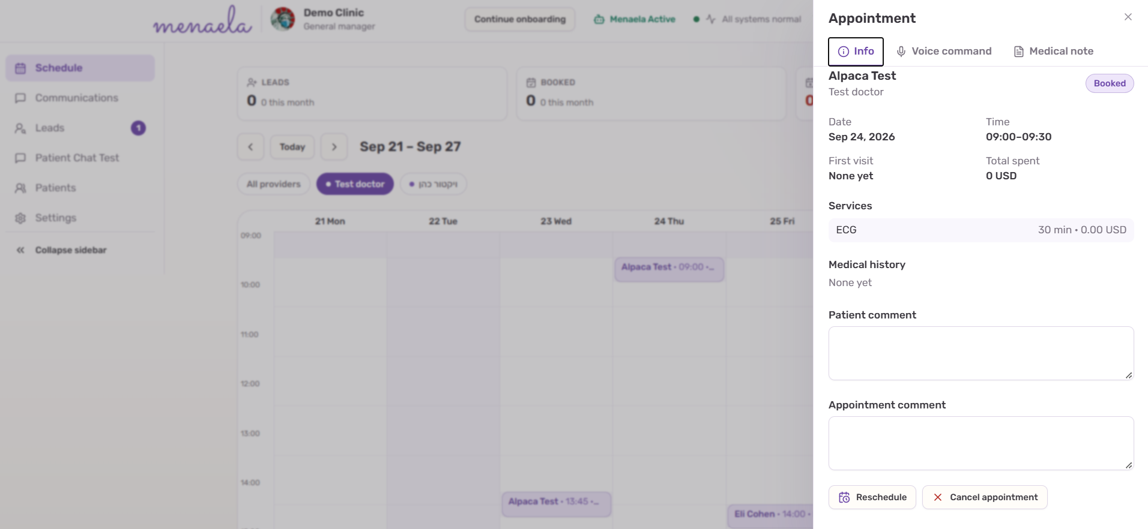This screenshot has height=529, width=1148.
Task: Click the Today button
Action: 292,147
